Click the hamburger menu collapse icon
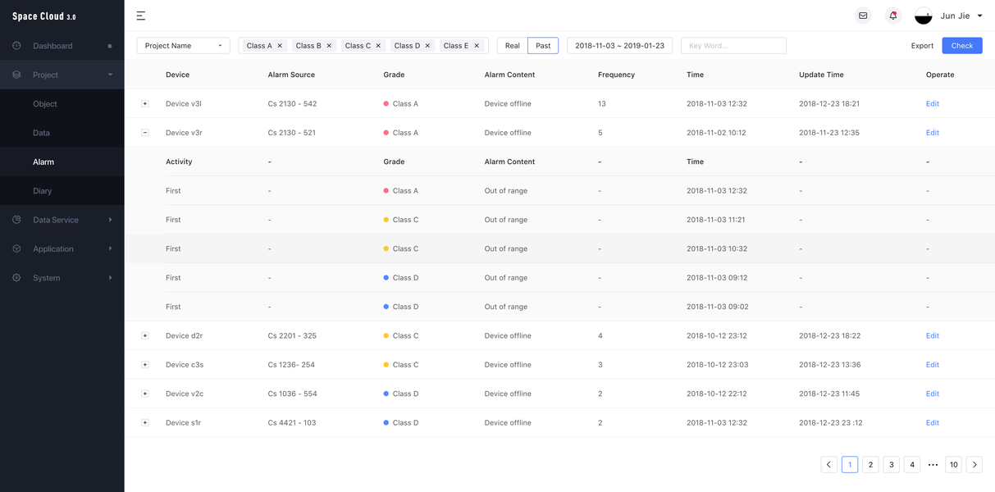995x492 pixels. (x=141, y=16)
